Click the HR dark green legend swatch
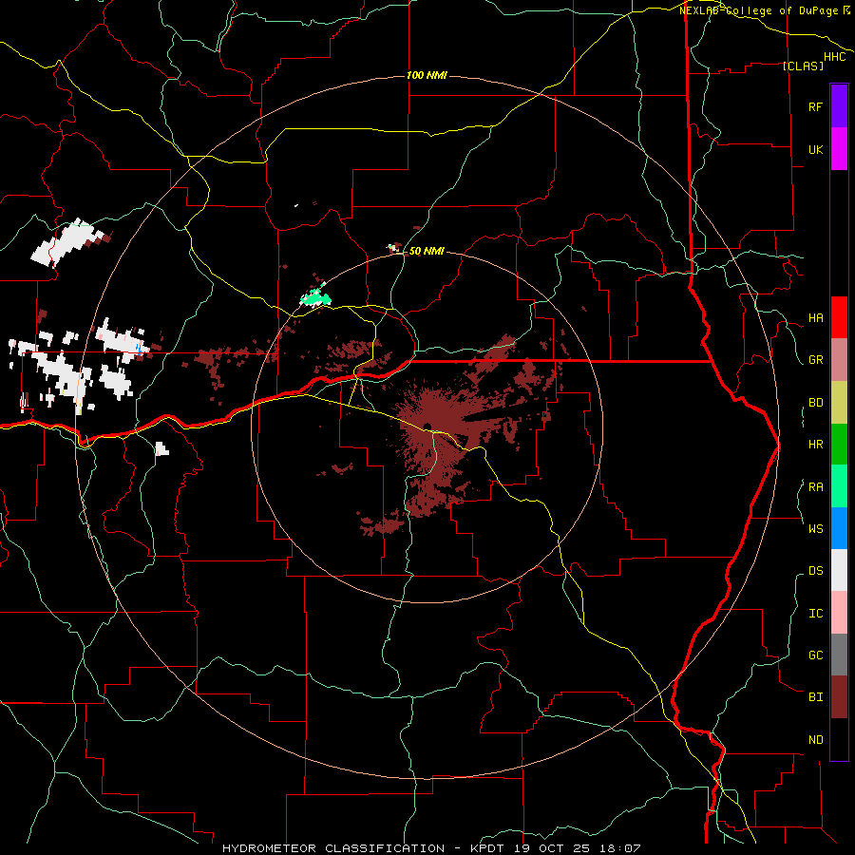The image size is (855, 855). tap(839, 445)
